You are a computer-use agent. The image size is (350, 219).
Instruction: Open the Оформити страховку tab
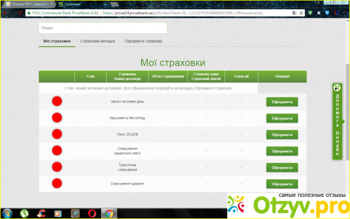(143, 41)
